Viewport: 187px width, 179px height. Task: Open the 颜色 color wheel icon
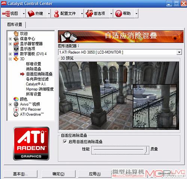coord(16,99)
